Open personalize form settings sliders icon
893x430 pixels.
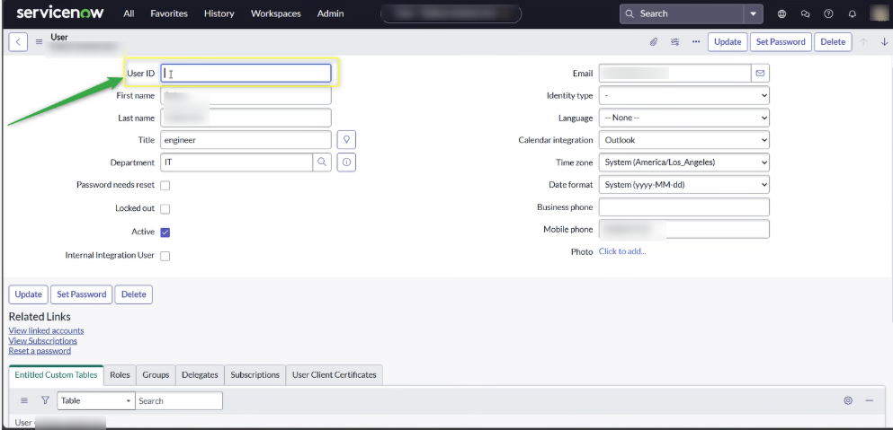click(674, 41)
